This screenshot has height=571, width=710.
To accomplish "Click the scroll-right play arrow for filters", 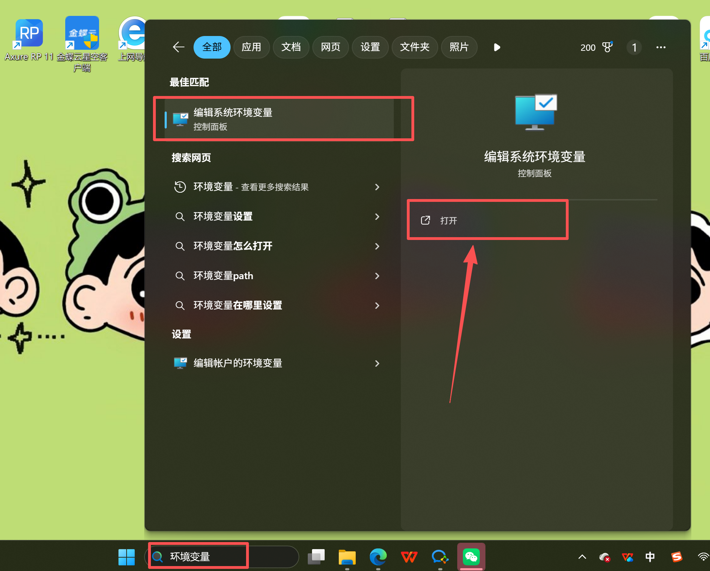I will point(497,47).
